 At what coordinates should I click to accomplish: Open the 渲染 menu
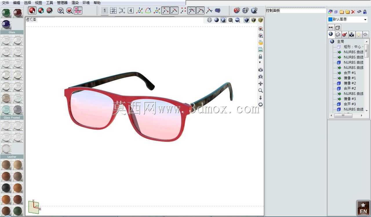[x=75, y=3]
